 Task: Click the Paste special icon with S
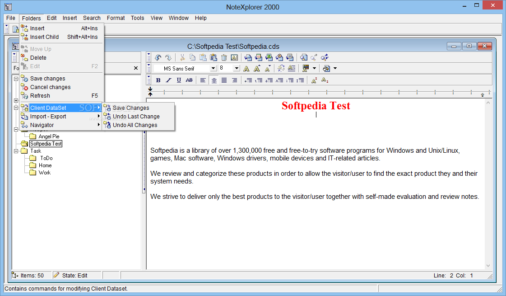coord(214,57)
